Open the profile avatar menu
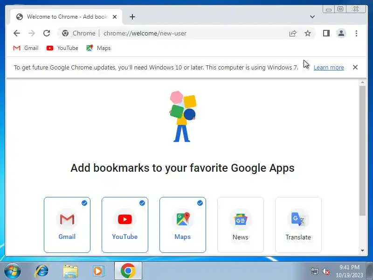 click(x=341, y=33)
